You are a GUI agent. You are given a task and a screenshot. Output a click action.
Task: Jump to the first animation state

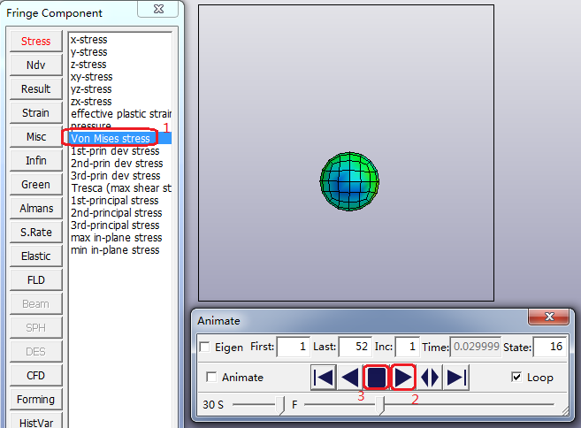pos(324,378)
